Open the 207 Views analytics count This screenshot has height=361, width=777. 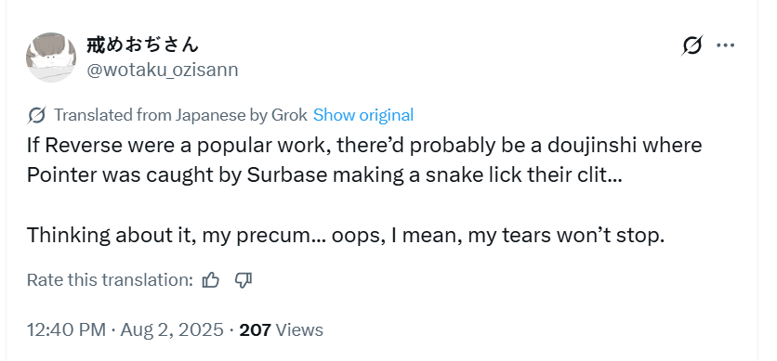[x=281, y=329]
